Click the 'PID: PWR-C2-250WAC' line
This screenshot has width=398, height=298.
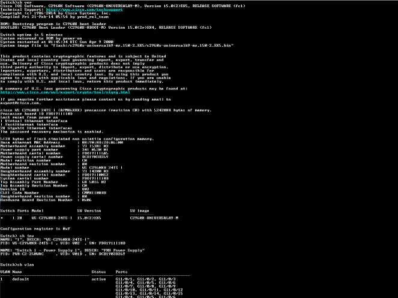[x=62, y=254]
